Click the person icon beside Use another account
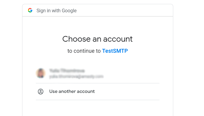The image size is (204, 116). (x=41, y=92)
